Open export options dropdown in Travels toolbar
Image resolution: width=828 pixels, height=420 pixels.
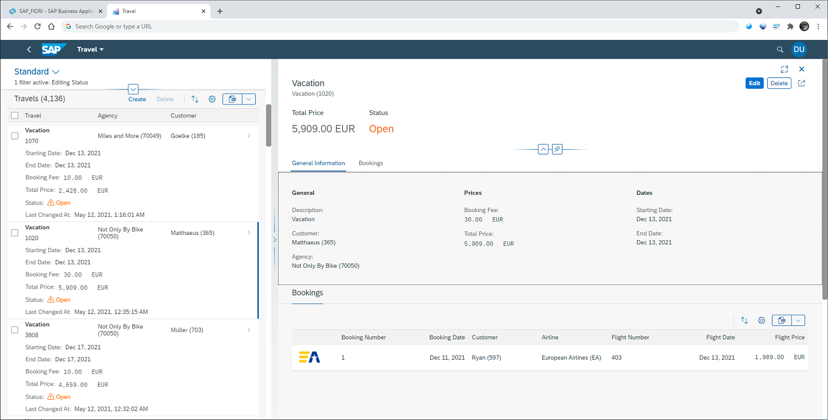249,99
